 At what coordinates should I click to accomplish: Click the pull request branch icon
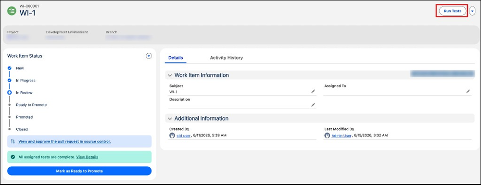tap(13, 141)
